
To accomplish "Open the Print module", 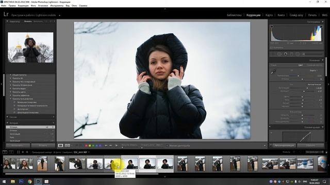I will pos(312,15).
